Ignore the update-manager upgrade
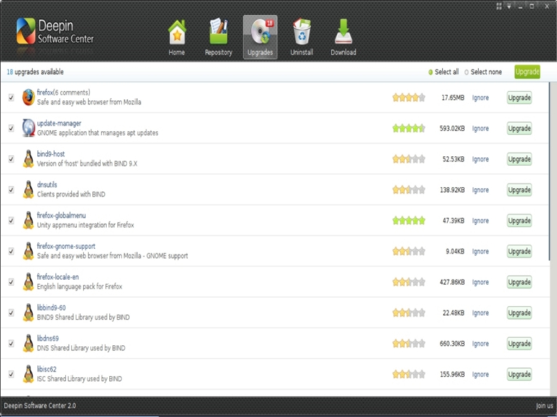This screenshot has height=417, width=557. click(480, 129)
